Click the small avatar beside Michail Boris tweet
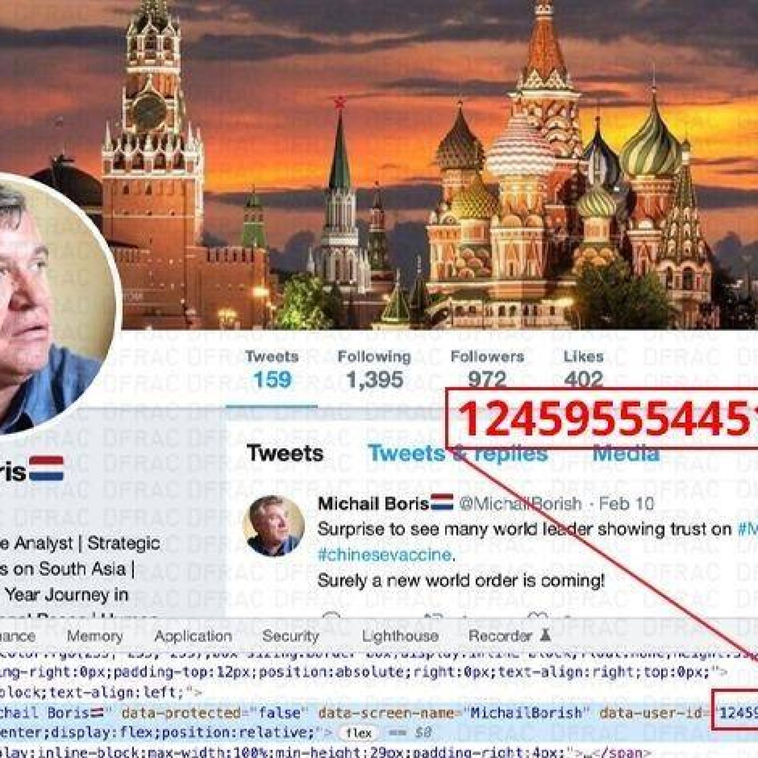 pyautogui.click(x=273, y=526)
